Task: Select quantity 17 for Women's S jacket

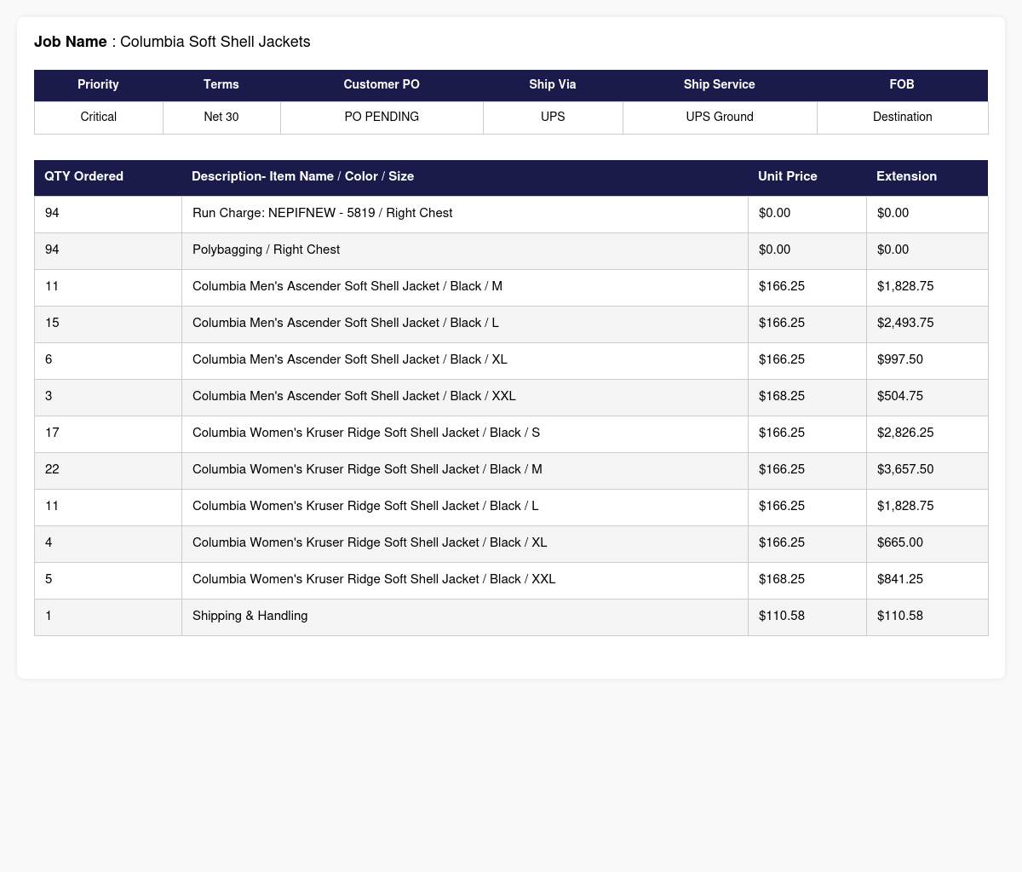Action: coord(108,433)
